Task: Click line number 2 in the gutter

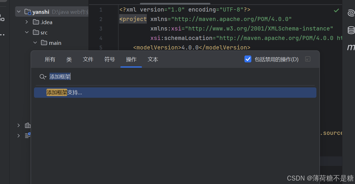Action: coord(101,19)
